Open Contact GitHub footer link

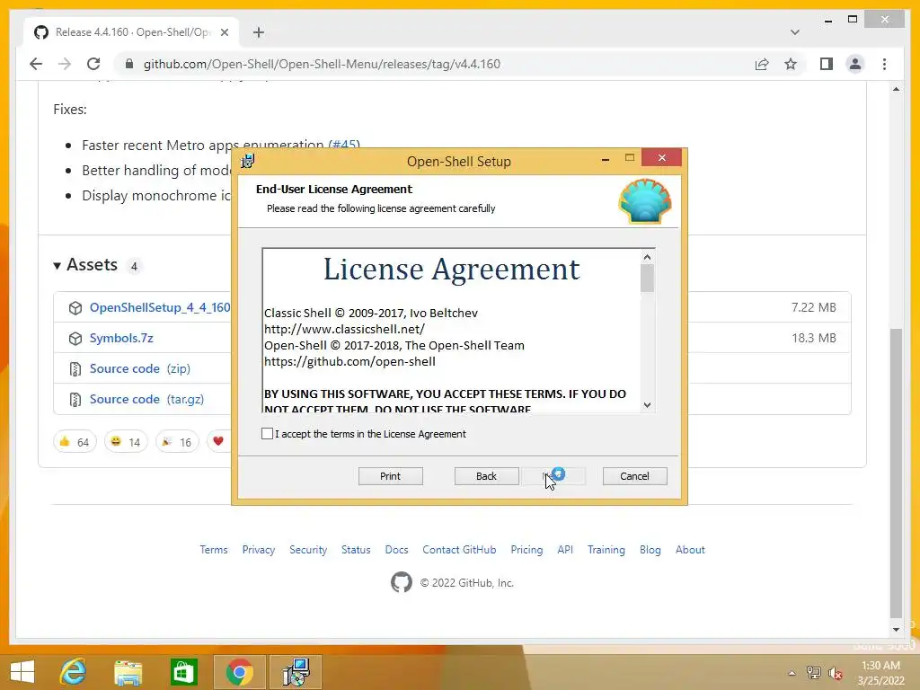pos(459,550)
